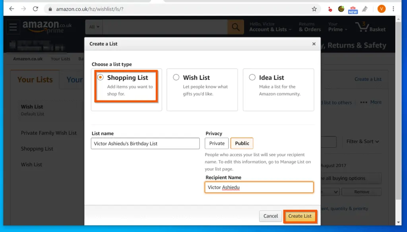Open Chrome three-dot menu
The width and height of the screenshot is (407, 232).
pos(393,9)
